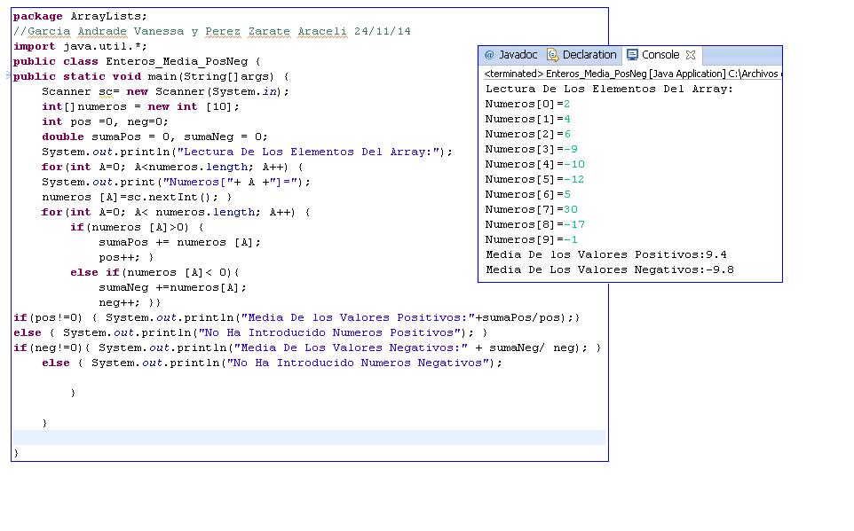
Task: Click the 'double sumaPos' declaration line
Action: tap(154, 137)
